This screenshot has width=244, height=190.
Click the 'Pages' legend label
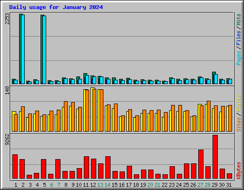tap(239, 58)
